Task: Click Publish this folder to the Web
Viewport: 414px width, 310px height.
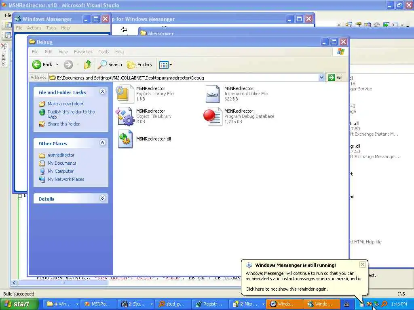Action: [71, 114]
